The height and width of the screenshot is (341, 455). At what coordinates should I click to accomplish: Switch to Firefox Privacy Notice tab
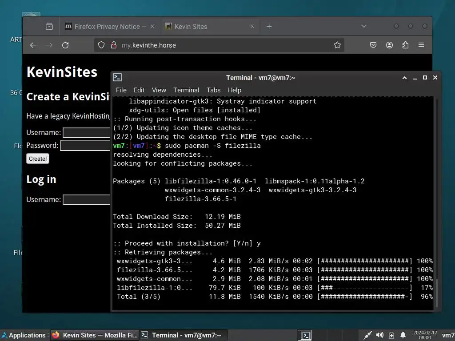[x=110, y=26]
